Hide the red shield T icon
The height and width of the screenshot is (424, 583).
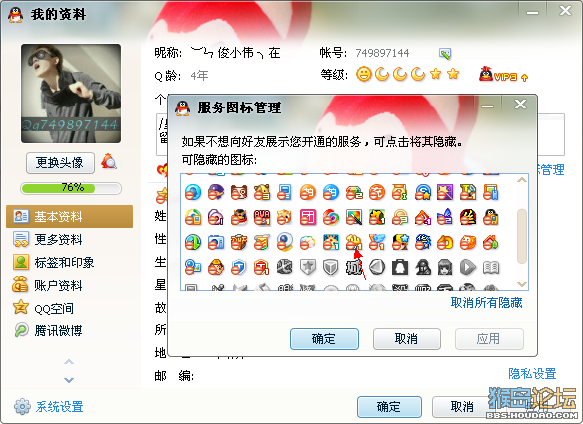pos(262,267)
